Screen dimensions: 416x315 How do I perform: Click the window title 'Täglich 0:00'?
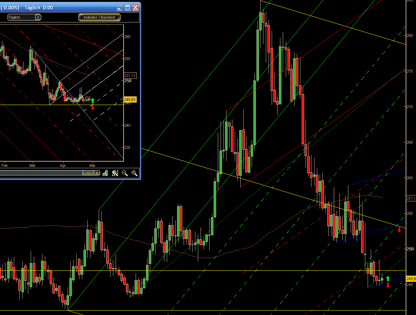[x=39, y=7]
